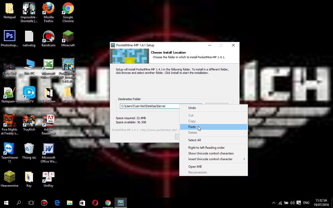Image resolution: width=333 pixels, height=208 pixels.
Task: Choose Paste in context menu
Action: click(214, 127)
